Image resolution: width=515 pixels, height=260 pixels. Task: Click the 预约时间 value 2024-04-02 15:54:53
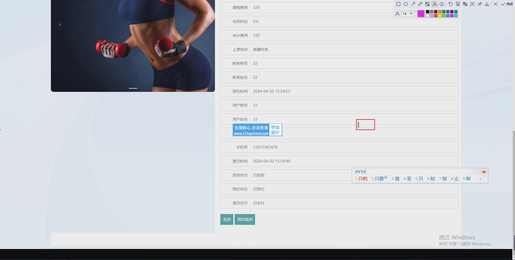(272, 91)
